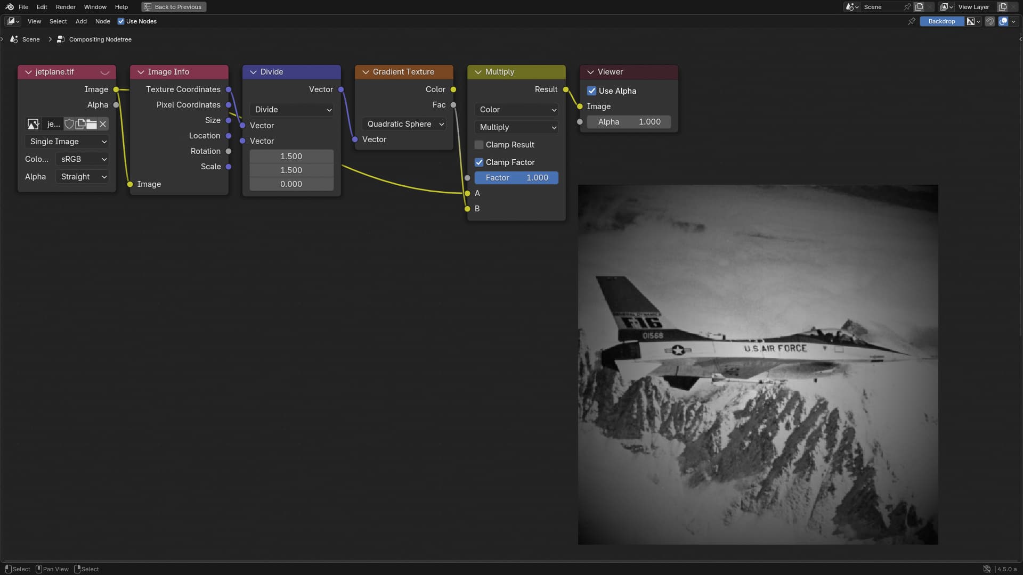The width and height of the screenshot is (1023, 575).
Task: Click the backdrop channels icon next to Backdrop
Action: pos(973,21)
